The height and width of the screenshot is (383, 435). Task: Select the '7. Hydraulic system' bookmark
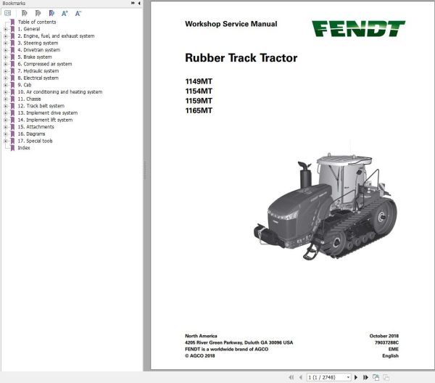pyautogui.click(x=38, y=71)
